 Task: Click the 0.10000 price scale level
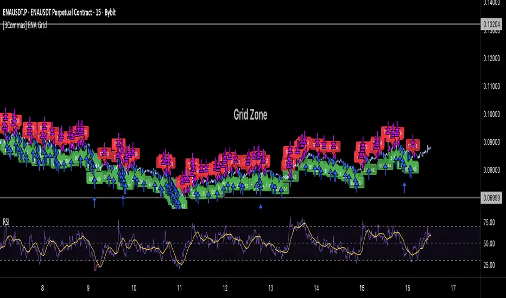click(491, 114)
